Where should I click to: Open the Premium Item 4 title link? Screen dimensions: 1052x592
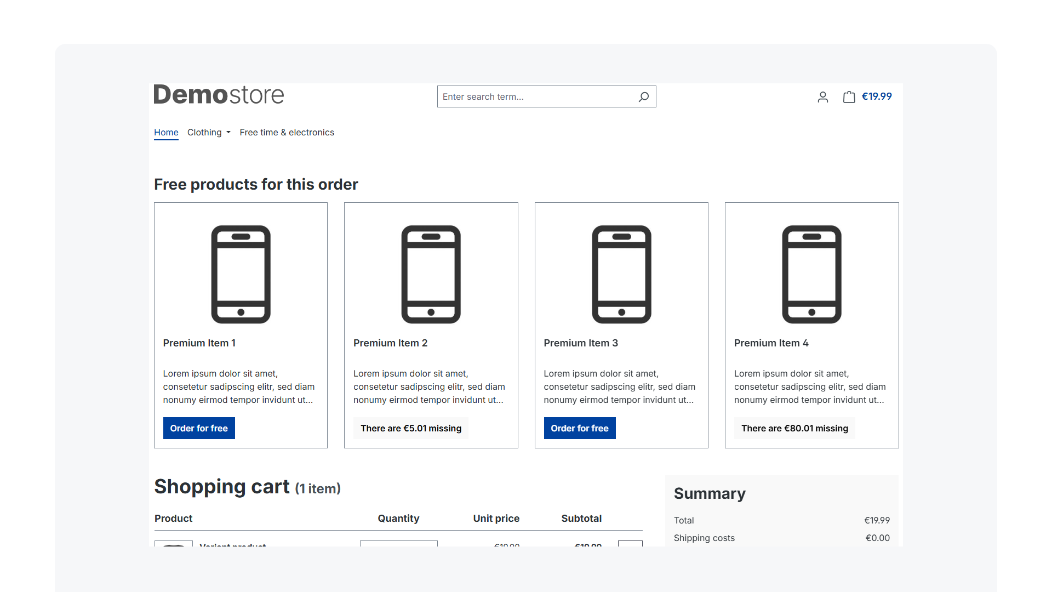771,343
